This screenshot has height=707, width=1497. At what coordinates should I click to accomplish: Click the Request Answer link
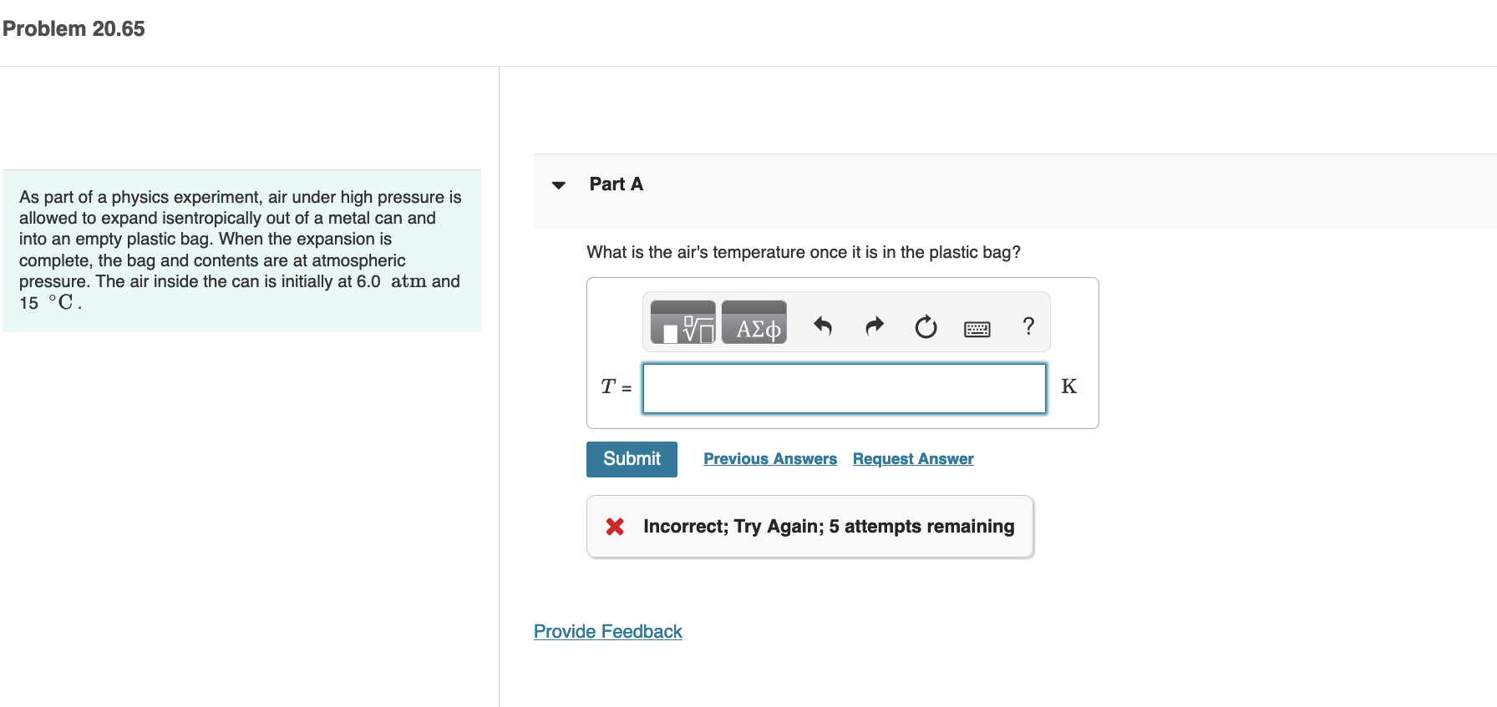pos(913,459)
